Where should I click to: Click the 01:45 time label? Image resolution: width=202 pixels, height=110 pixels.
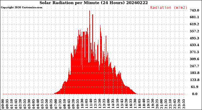(x=16, y=104)
